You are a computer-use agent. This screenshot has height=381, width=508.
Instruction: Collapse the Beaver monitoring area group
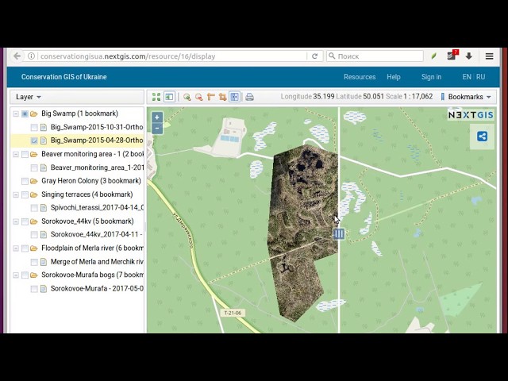(16, 154)
